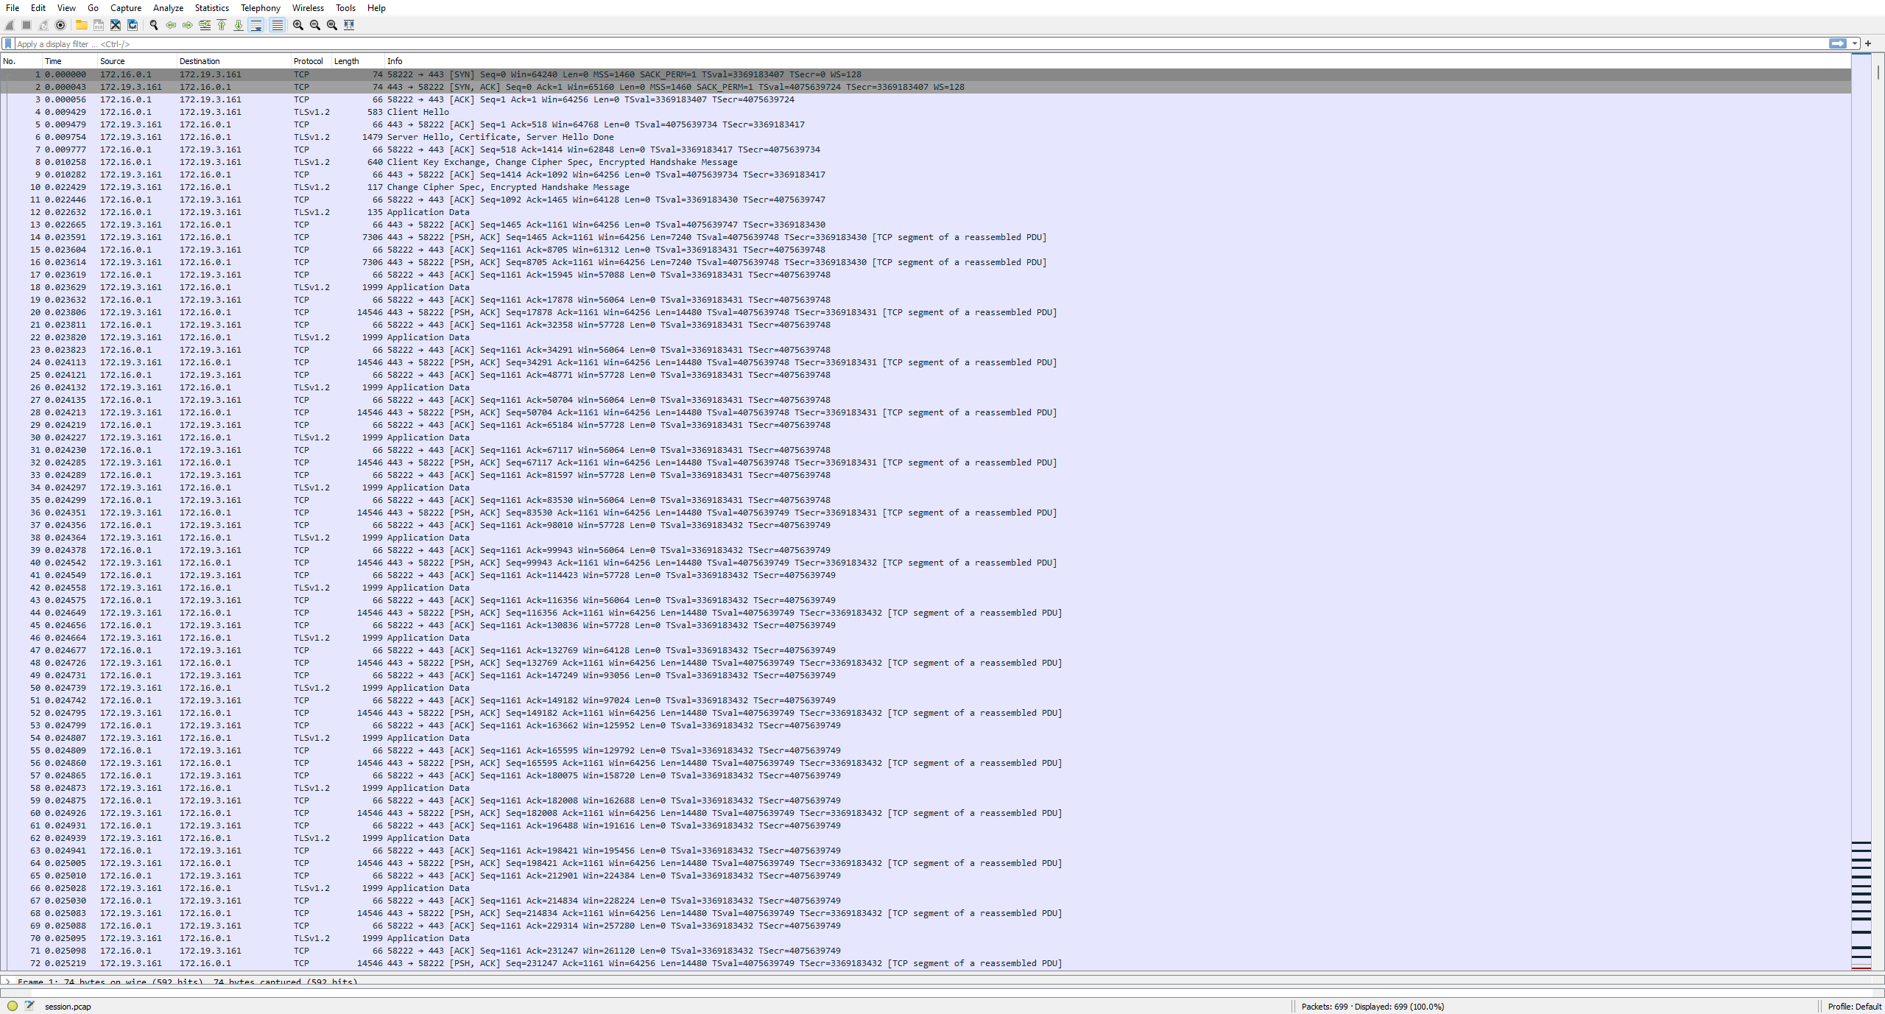Jump to the first packet
Image resolution: width=1885 pixels, height=1014 pixels.
(x=222, y=25)
